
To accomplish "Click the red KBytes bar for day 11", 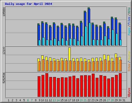I will [47, 85].
